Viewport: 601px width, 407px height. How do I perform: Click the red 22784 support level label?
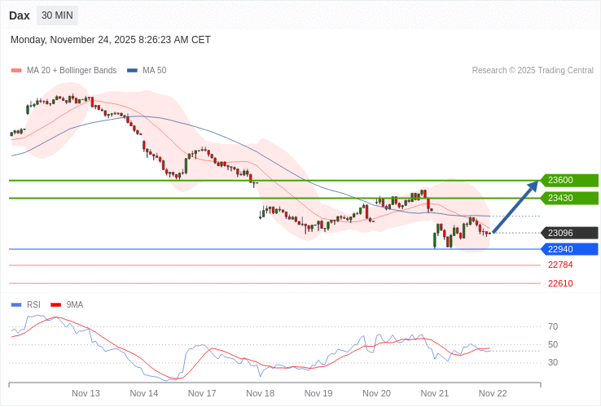tap(560, 265)
